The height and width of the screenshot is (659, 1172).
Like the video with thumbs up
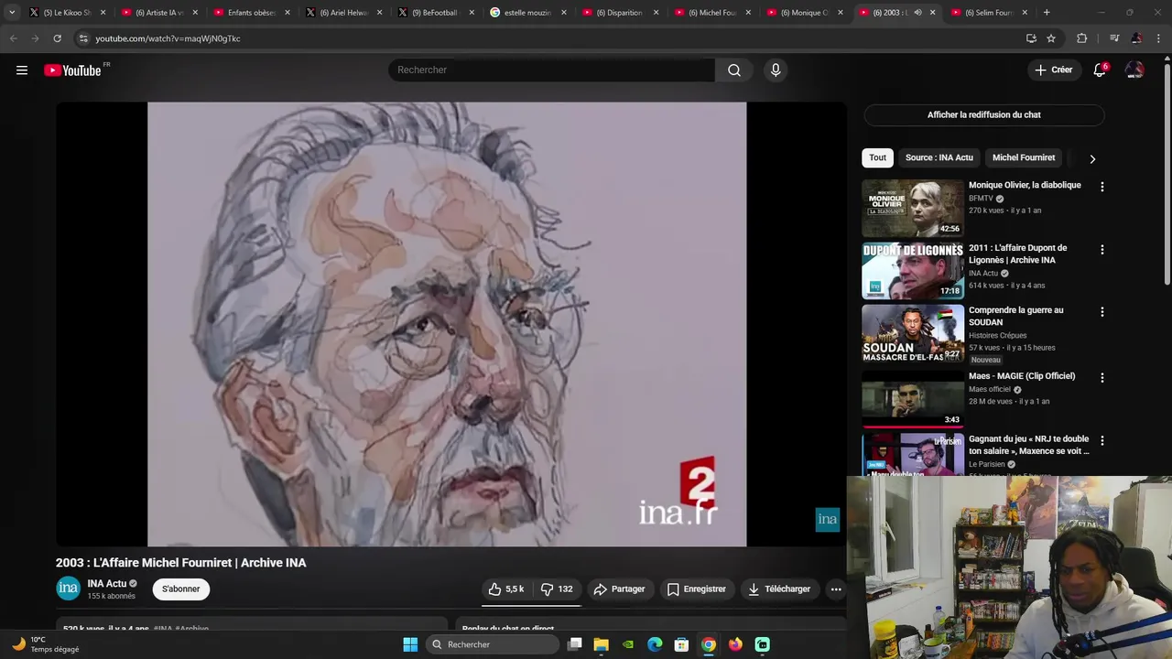pos(506,589)
